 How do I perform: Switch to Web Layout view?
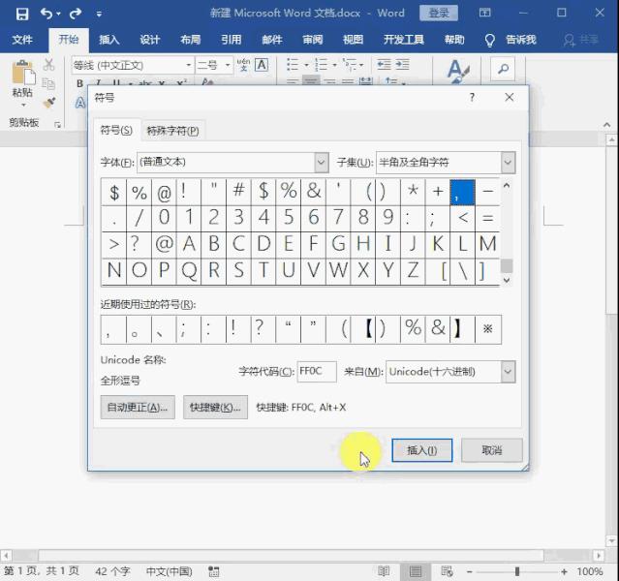(x=447, y=571)
